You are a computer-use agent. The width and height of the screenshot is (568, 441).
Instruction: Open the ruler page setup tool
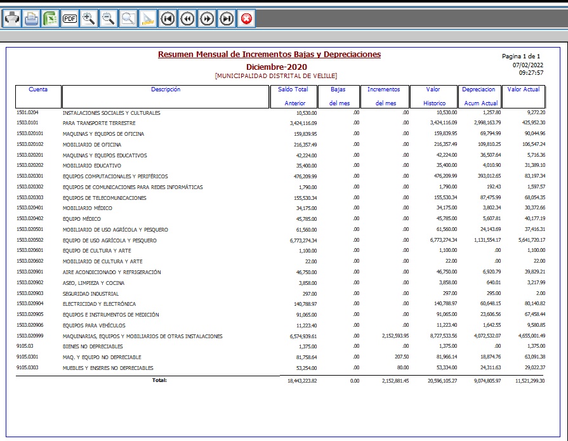(147, 18)
